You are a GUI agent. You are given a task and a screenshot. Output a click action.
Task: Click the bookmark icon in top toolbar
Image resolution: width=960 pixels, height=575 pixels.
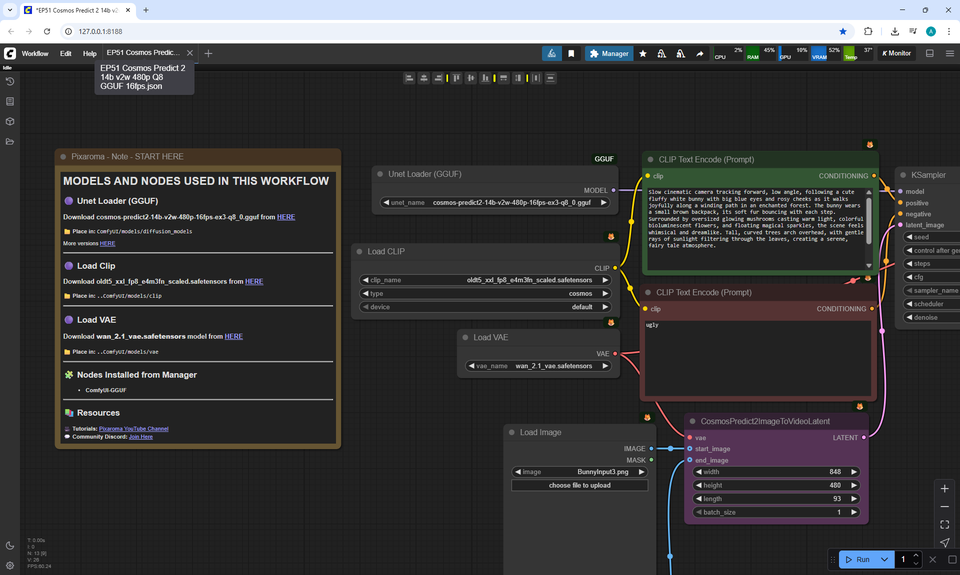click(x=571, y=53)
